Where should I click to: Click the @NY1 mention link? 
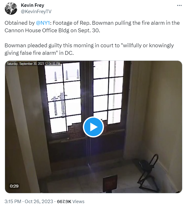pyautogui.click(x=43, y=23)
